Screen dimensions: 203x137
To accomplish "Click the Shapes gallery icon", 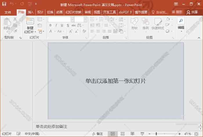I will coord(134,23).
